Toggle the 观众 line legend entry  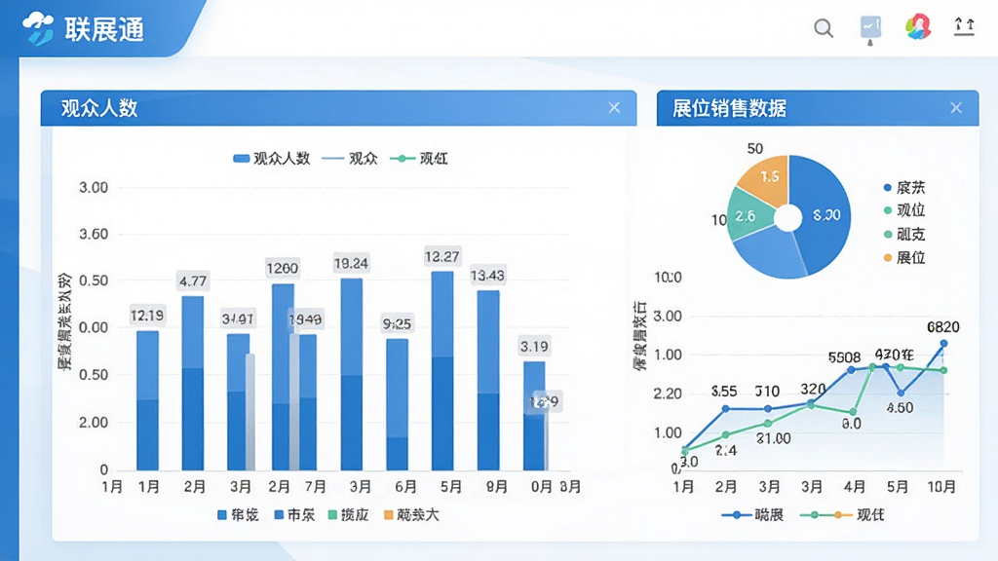pyautogui.click(x=350, y=159)
